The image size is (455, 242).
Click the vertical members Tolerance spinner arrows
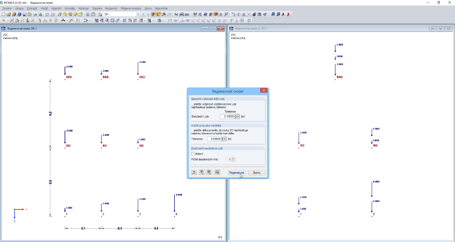coord(222,139)
